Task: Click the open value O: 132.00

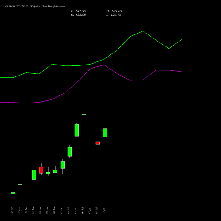Action: pos(78,15)
